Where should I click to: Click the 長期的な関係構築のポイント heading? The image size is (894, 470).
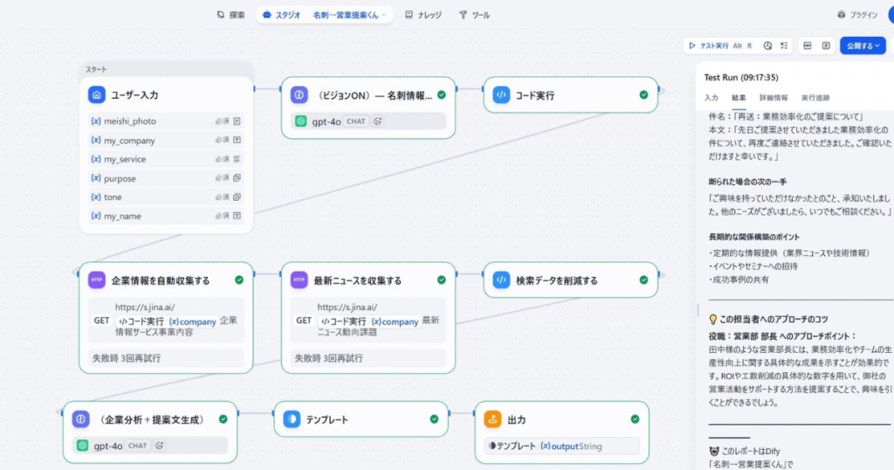[753, 237]
